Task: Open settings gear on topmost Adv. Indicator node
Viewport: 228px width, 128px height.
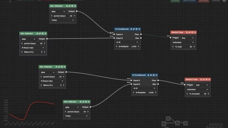Action: coord(72,6)
